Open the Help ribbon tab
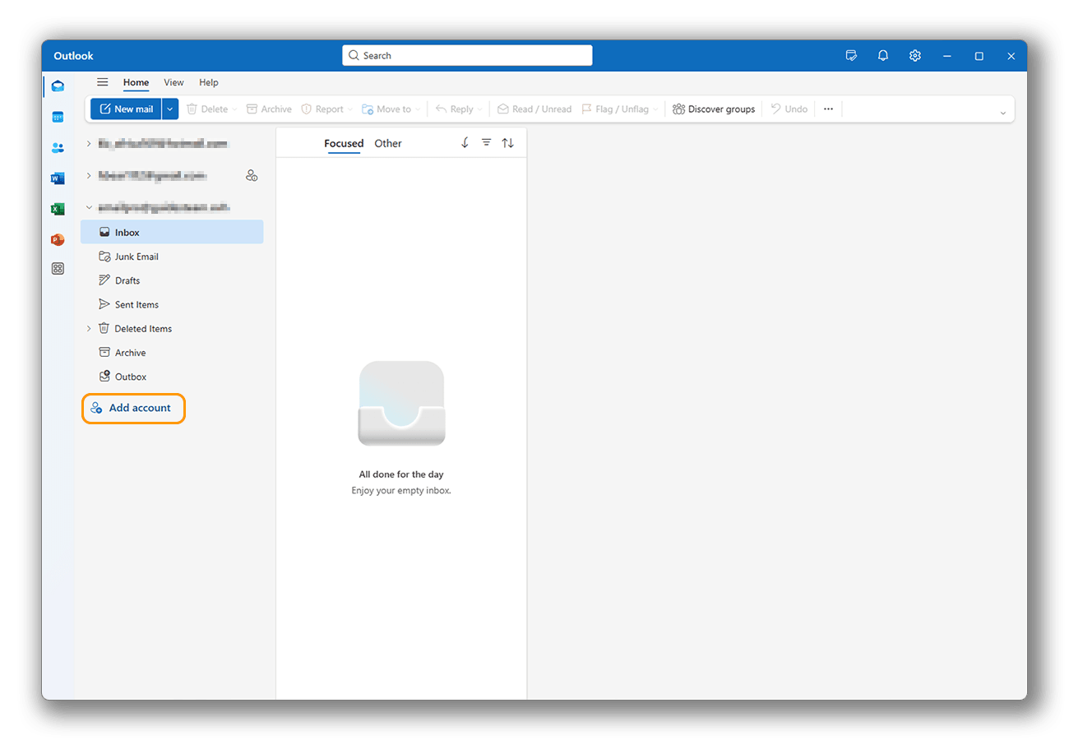 point(209,82)
